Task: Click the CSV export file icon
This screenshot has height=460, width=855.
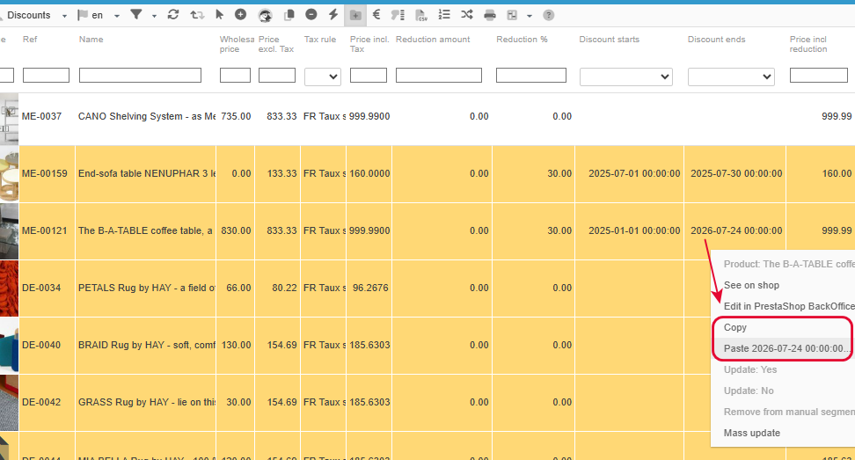Action: (421, 15)
